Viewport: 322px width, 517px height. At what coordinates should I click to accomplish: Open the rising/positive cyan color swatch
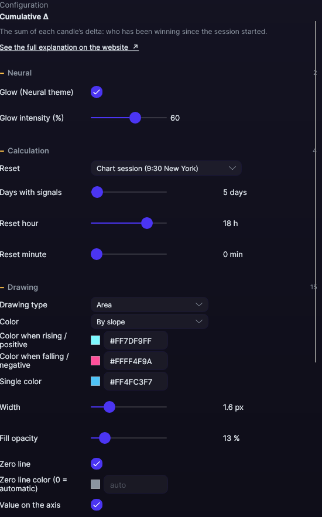pos(95,340)
